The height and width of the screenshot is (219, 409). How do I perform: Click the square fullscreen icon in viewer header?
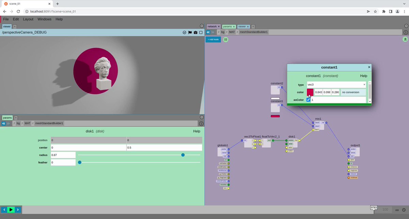point(201,33)
